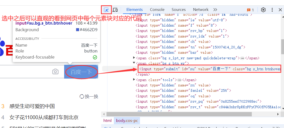The height and width of the screenshot is (128, 284).
Task: Open news item 感受生动可爱的中国
Action: point(32,106)
